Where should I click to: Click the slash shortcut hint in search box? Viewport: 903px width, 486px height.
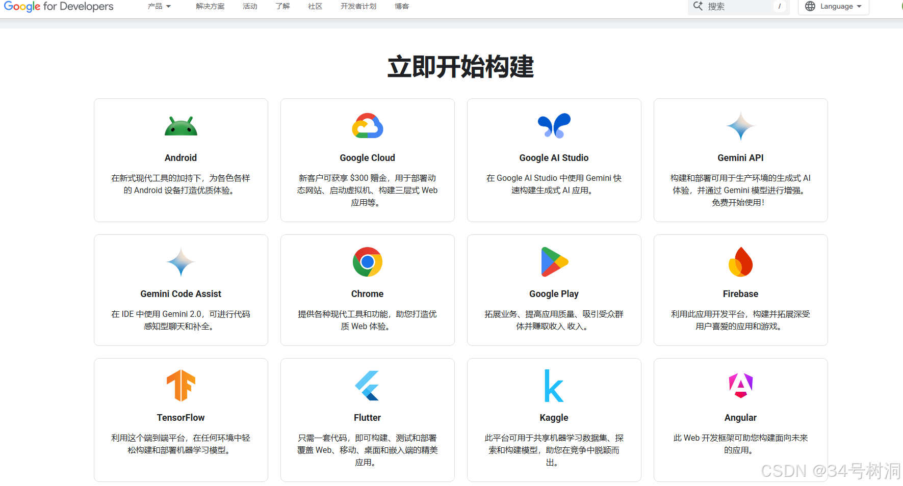coord(779,6)
